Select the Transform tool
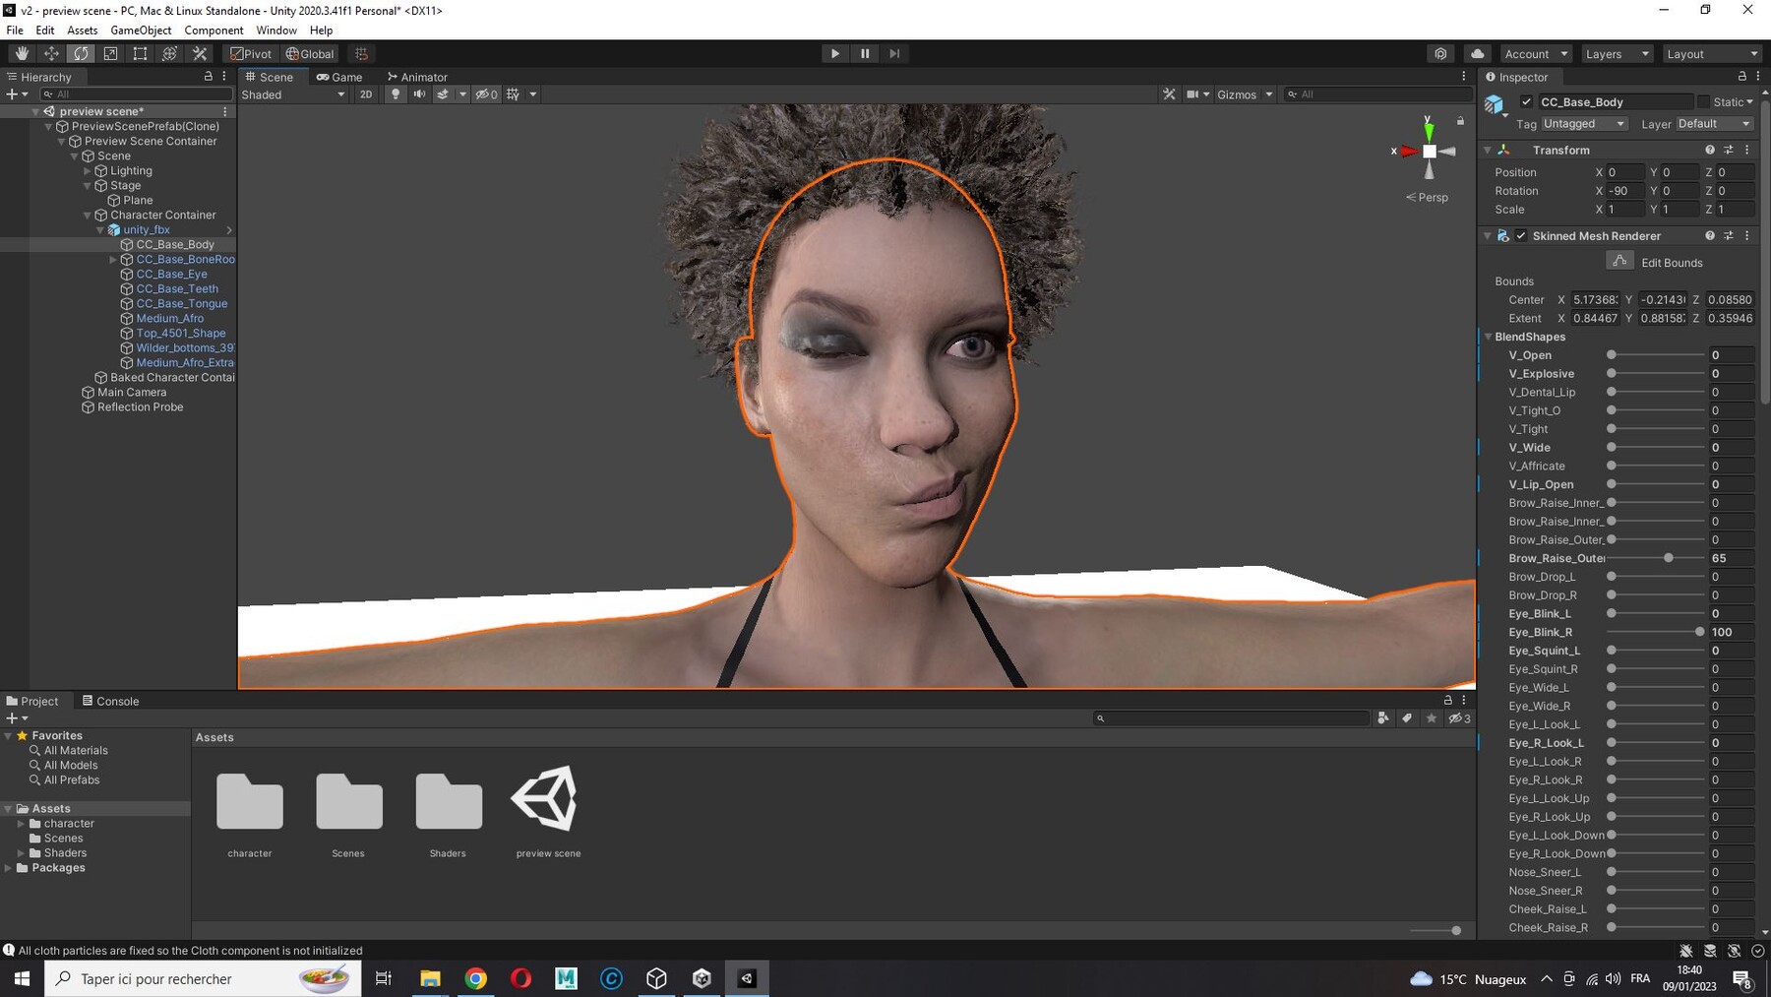This screenshot has width=1771, height=997. click(x=169, y=54)
